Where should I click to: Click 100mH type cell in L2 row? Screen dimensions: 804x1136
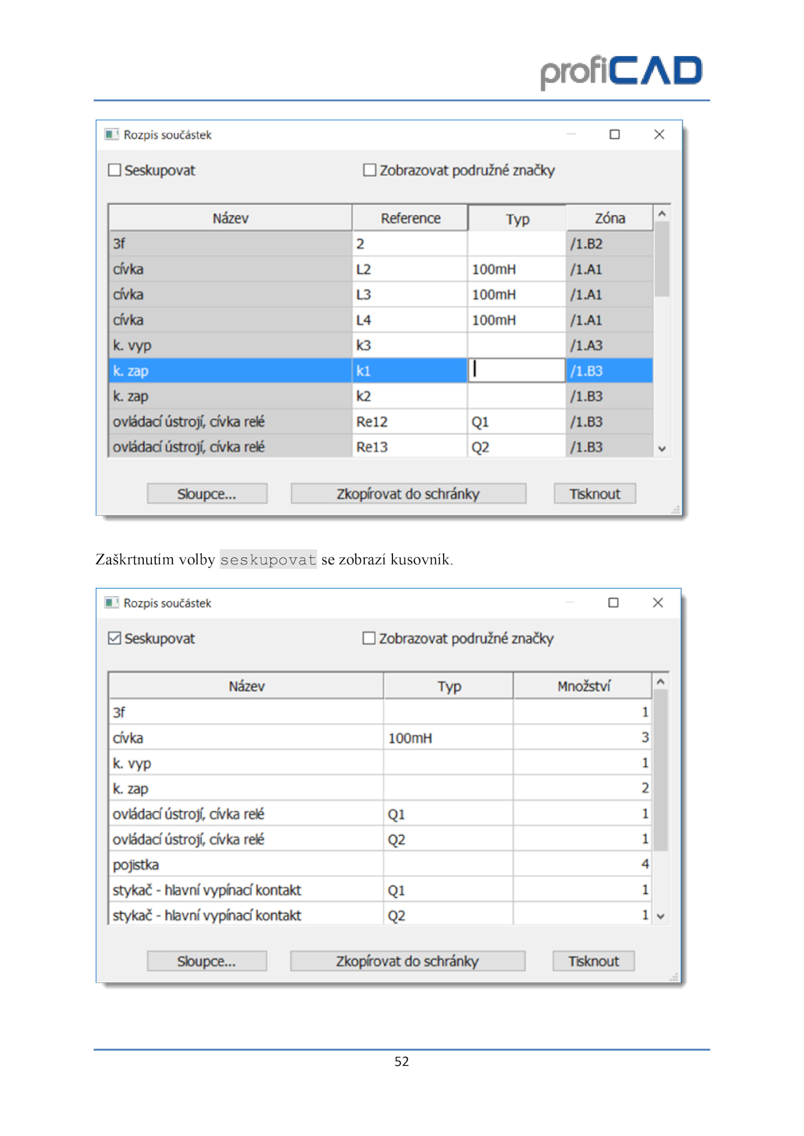pyautogui.click(x=517, y=269)
